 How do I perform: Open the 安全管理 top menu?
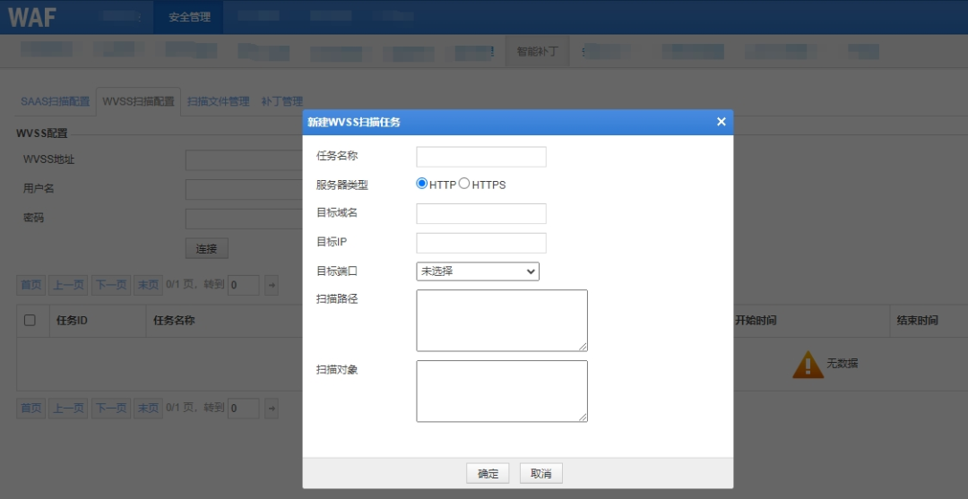point(189,17)
